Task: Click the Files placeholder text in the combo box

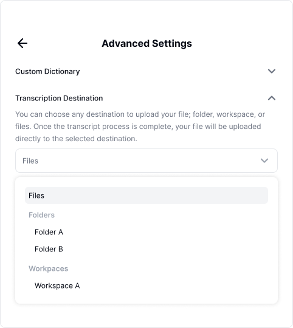Action: point(30,161)
